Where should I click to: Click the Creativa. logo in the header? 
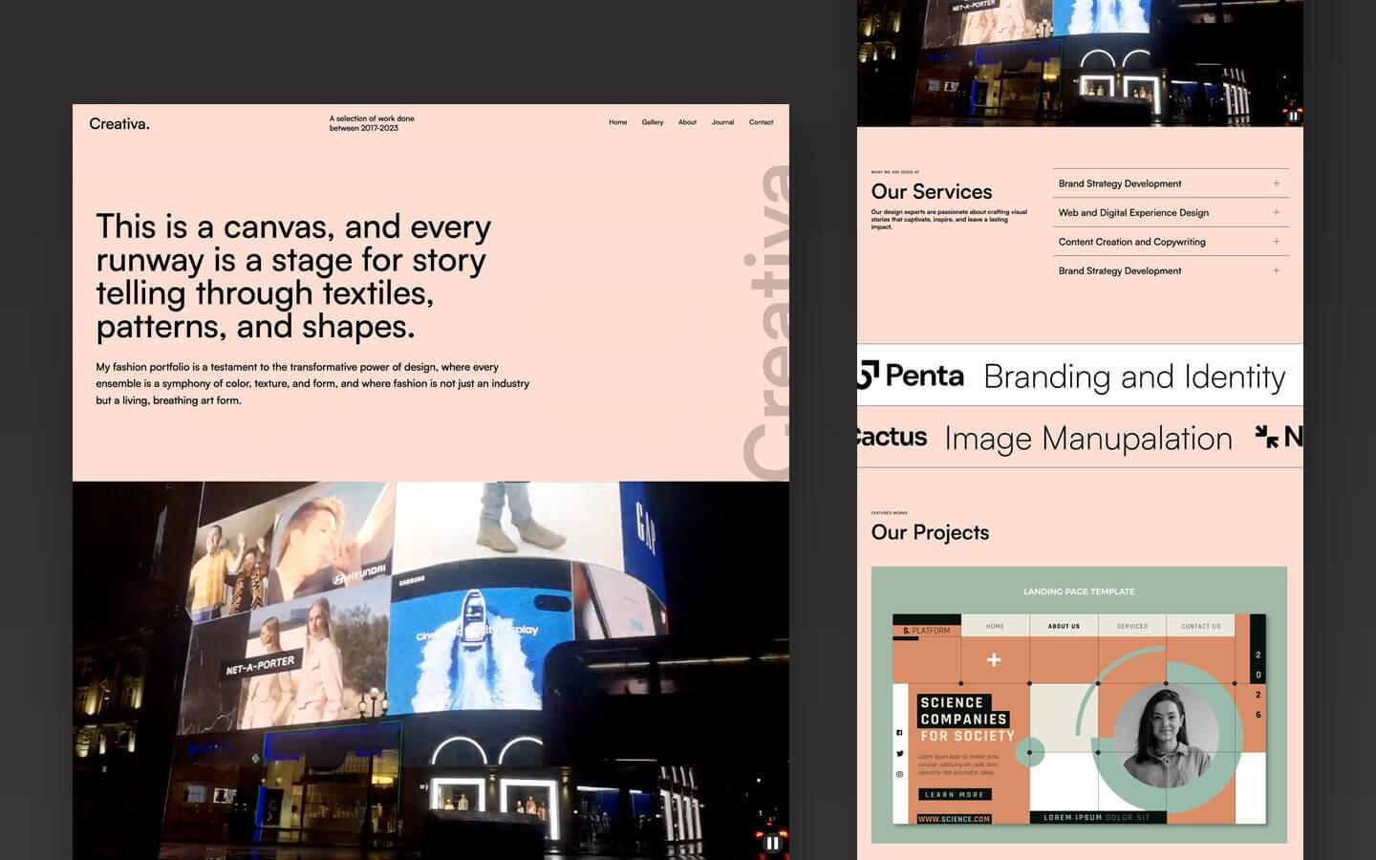(118, 122)
